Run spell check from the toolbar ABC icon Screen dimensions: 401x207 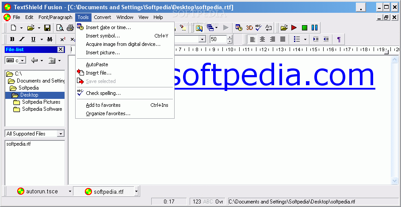click(x=259, y=27)
